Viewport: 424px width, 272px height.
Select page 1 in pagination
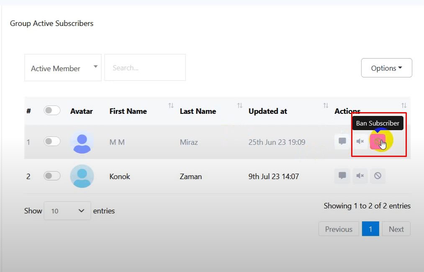370,229
